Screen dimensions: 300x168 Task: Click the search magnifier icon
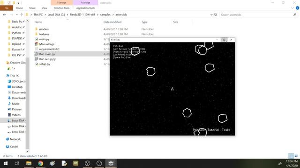click(295, 14)
